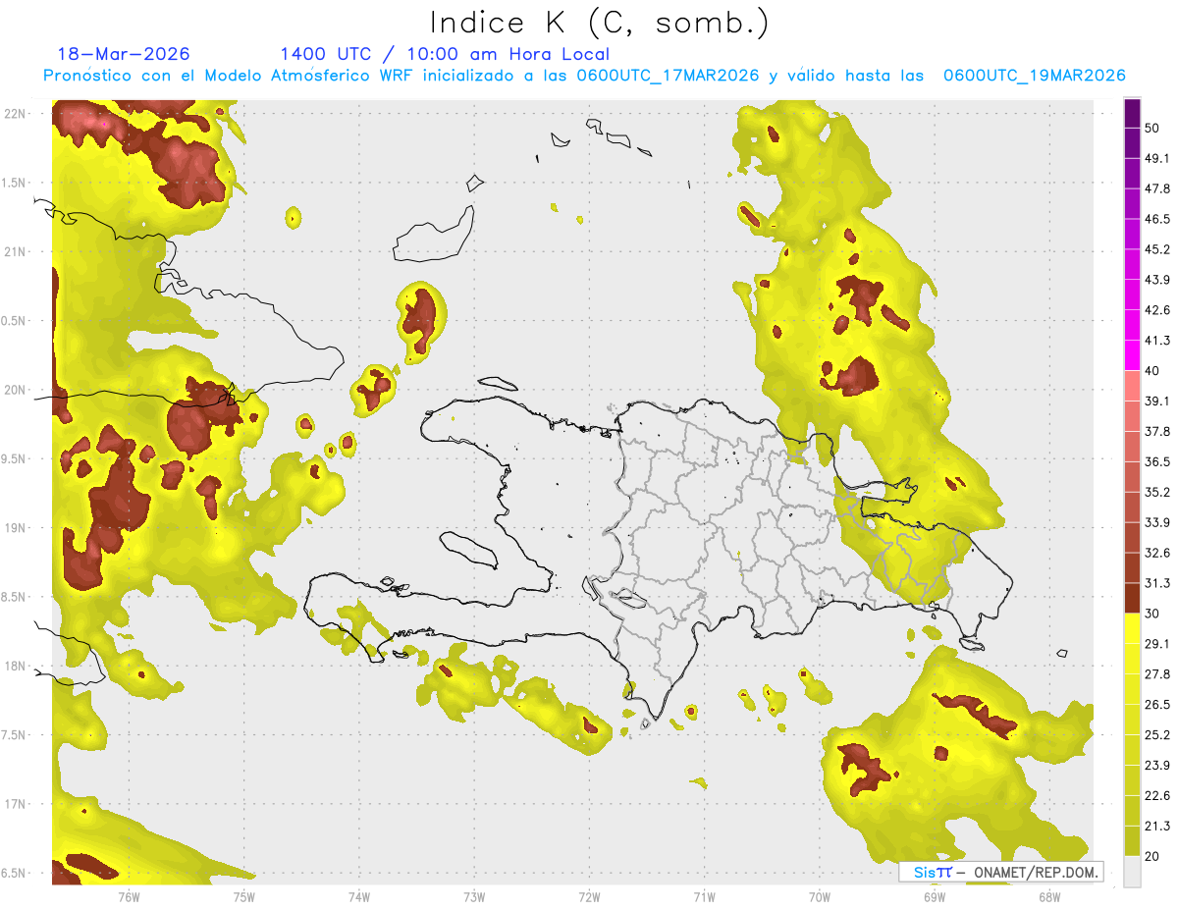1178x910 pixels.
Task: Select the "45.2" color bar label
Action: pos(1157,249)
